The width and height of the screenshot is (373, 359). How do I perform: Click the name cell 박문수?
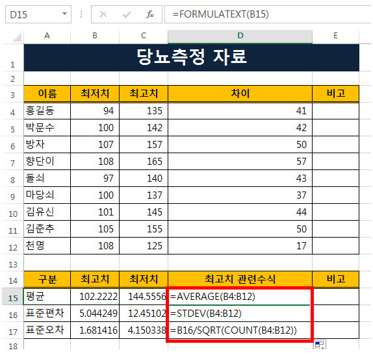[x=47, y=128]
